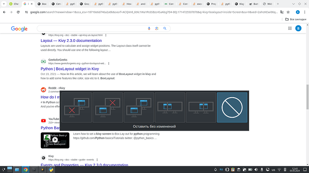The width and height of the screenshot is (309, 173).
Task: Switch to the 'Gra' browser tab
Action: coord(84,4)
